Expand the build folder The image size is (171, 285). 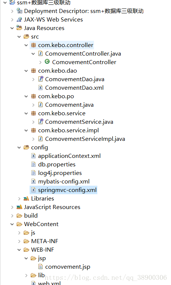(x=12, y=216)
